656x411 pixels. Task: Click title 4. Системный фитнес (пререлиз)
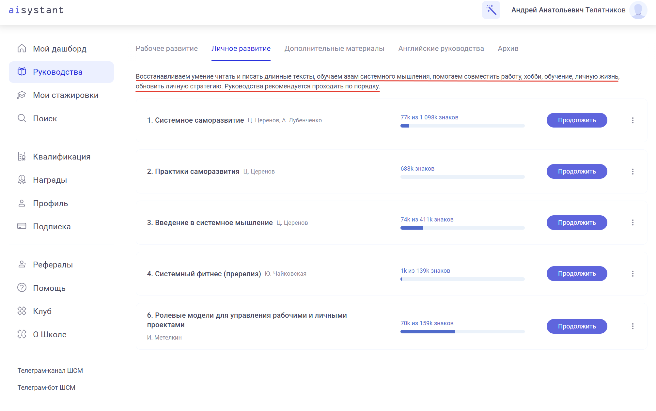[204, 274]
